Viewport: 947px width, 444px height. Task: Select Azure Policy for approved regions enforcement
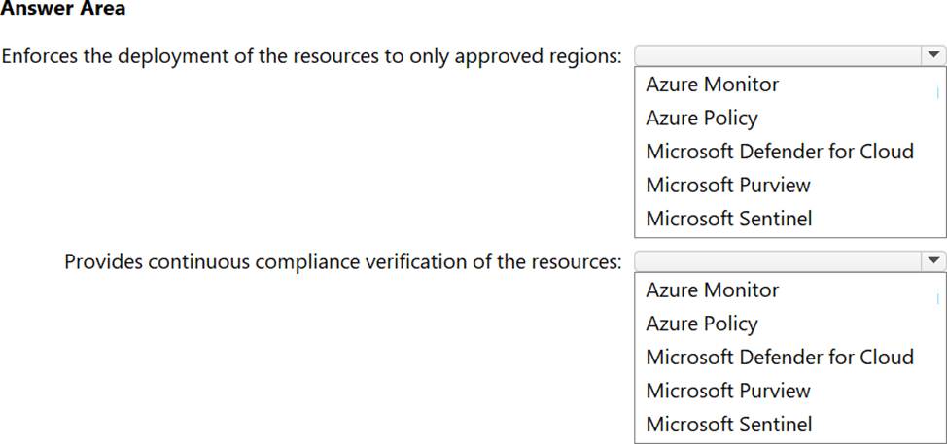[701, 119]
